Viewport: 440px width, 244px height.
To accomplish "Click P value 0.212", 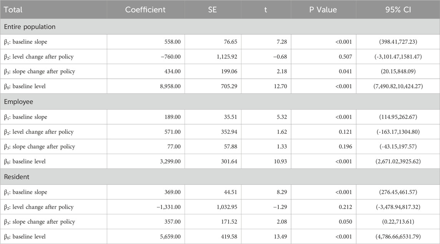I will click(x=345, y=207).
